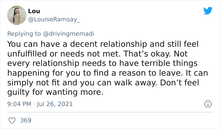The height and width of the screenshot is (129, 220).
Task: Open the @LouiseRamsay_ handle link
Action: 54,19
